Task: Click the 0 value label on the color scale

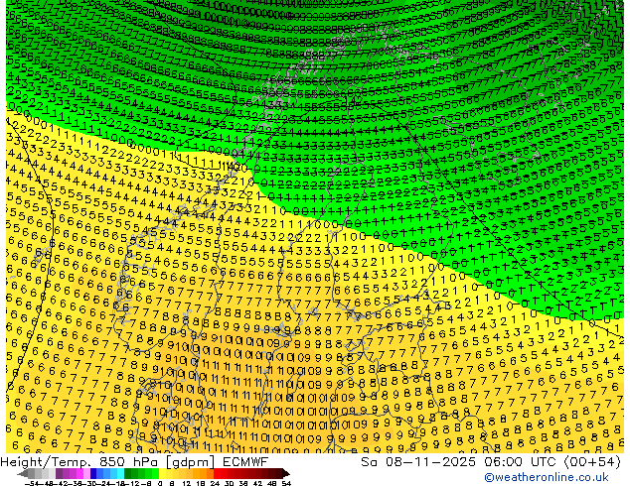Action: [160, 483]
